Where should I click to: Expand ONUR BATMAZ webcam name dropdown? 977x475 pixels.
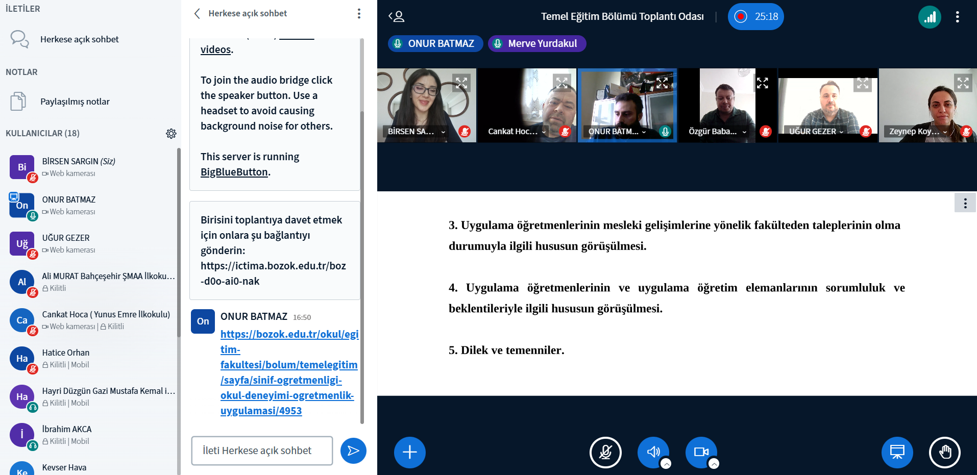[x=644, y=132]
